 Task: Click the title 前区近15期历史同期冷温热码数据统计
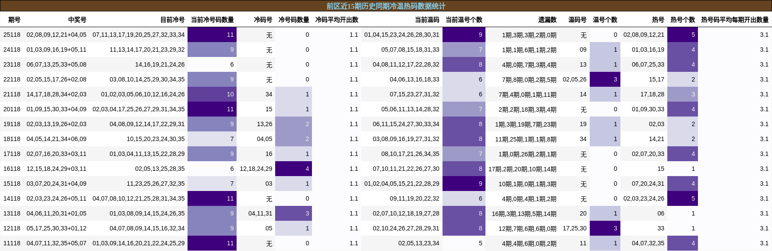click(386, 6)
